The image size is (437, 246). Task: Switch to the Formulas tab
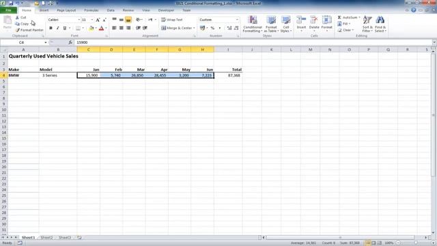91,10
